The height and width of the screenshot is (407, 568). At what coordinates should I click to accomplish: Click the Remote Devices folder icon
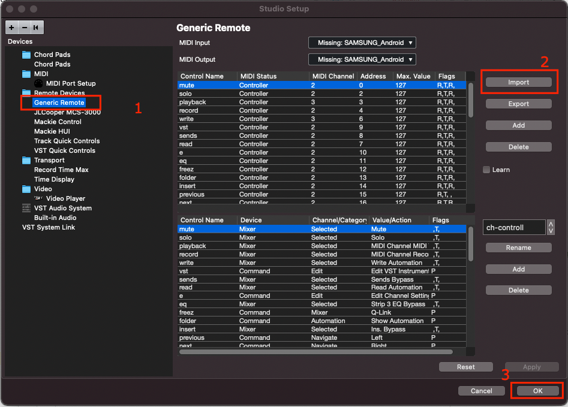coord(26,93)
